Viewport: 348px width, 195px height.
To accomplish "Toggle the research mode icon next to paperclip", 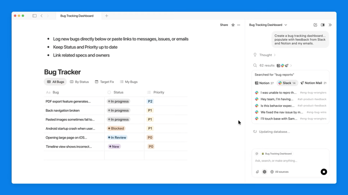I will point(265,172).
